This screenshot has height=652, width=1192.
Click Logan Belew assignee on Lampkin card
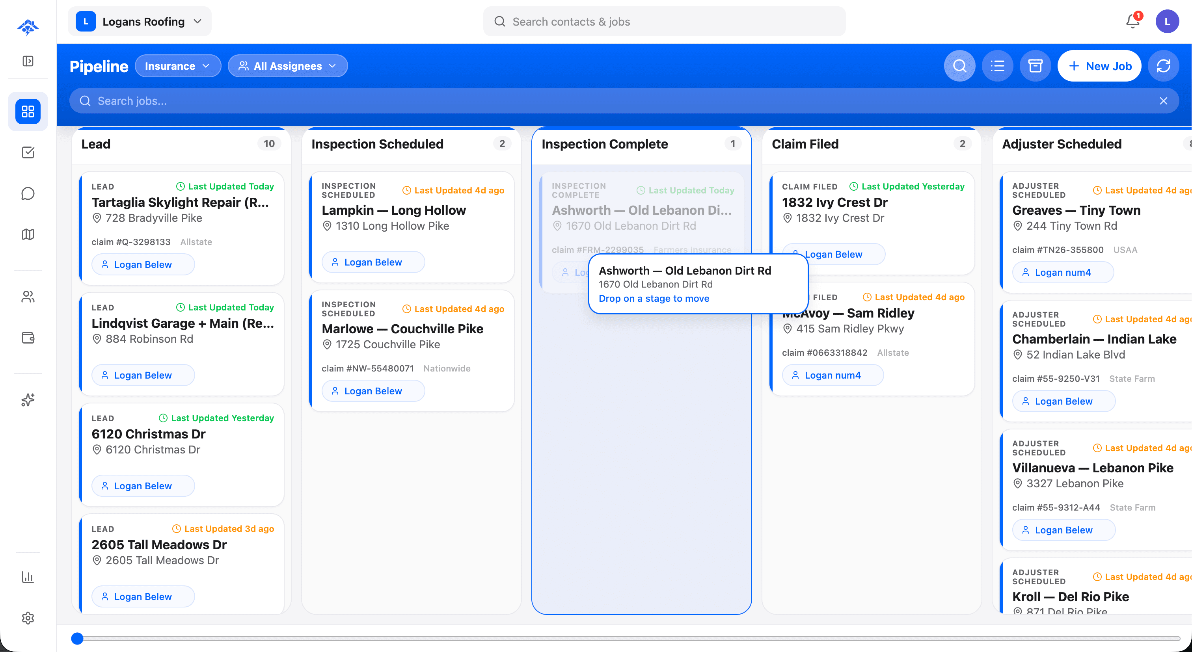pyautogui.click(x=373, y=262)
